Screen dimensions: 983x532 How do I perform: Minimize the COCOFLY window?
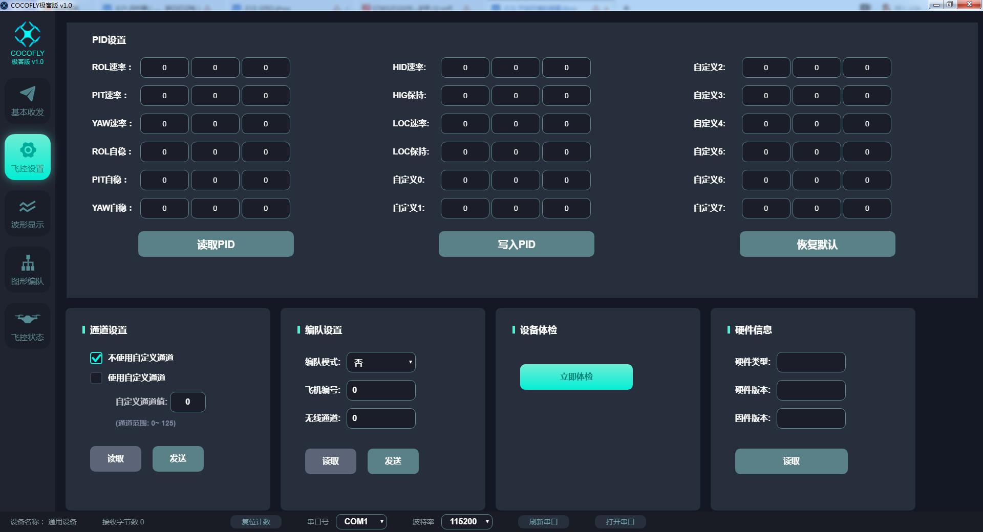point(936,5)
